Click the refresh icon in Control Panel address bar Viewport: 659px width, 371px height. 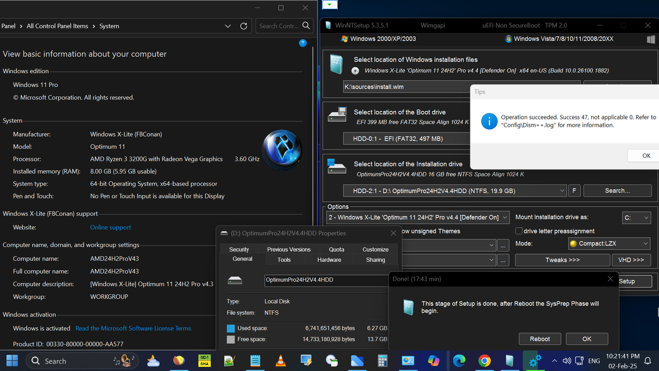(244, 26)
